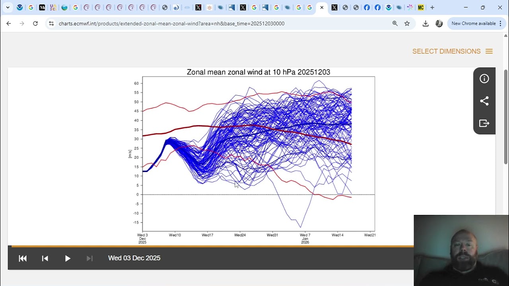The height and width of the screenshot is (286, 509).
Task: Click the 'Wed 03 Dec 2025' date label
Action: click(x=134, y=258)
